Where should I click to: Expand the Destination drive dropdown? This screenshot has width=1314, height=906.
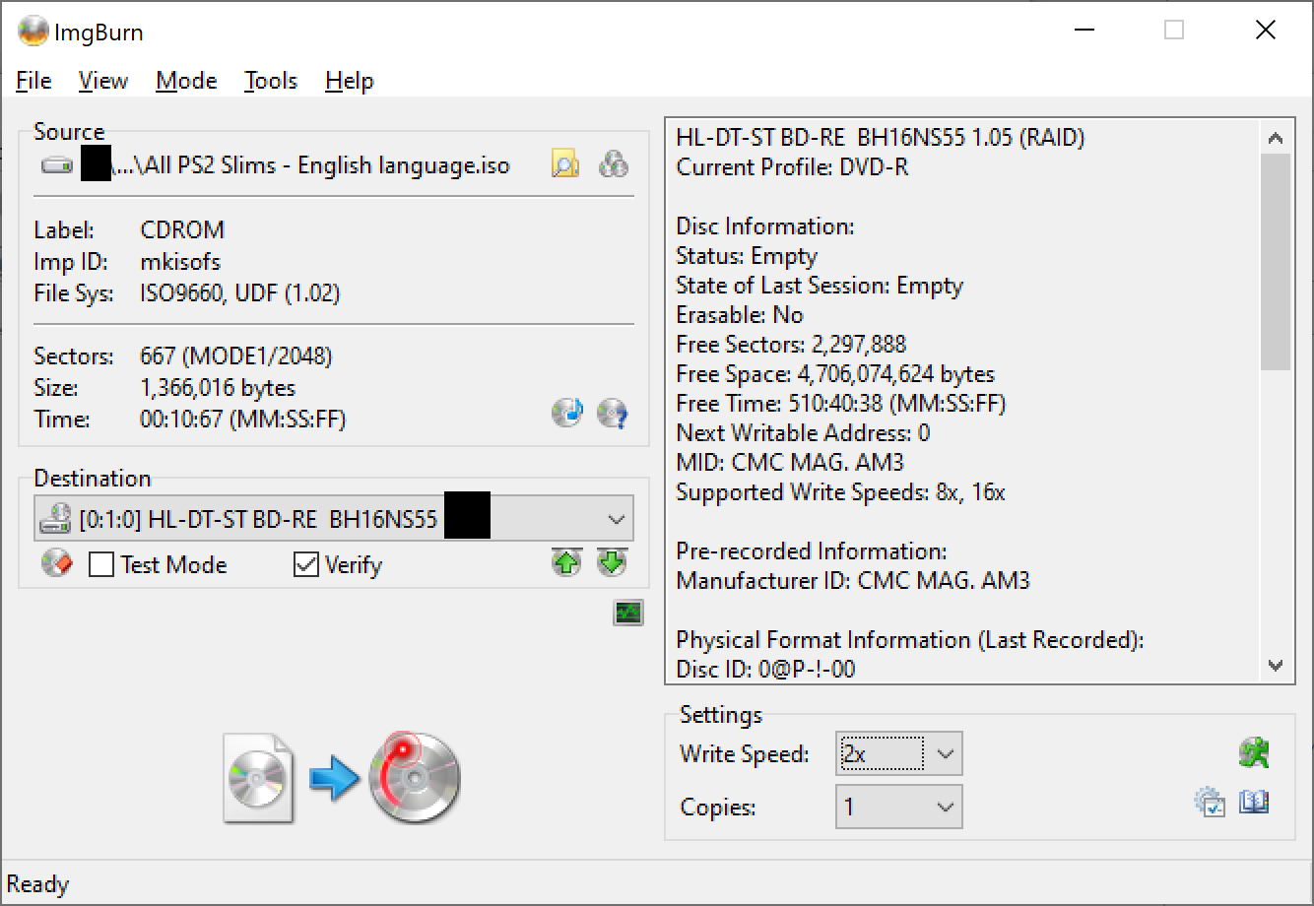pos(617,519)
